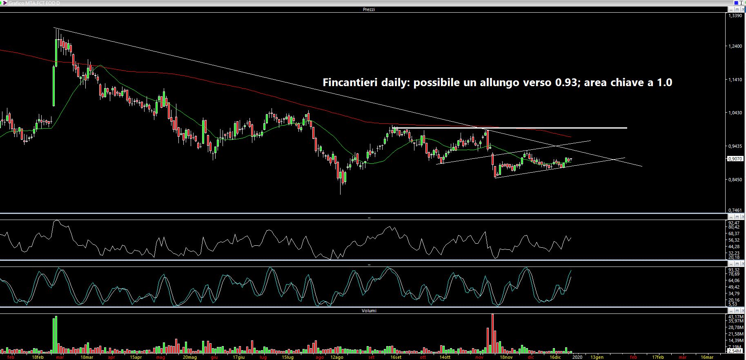The height and width of the screenshot is (360, 746).
Task: Maximize the RSI oscillator panel below the price chart
Action: (x=737, y=217)
